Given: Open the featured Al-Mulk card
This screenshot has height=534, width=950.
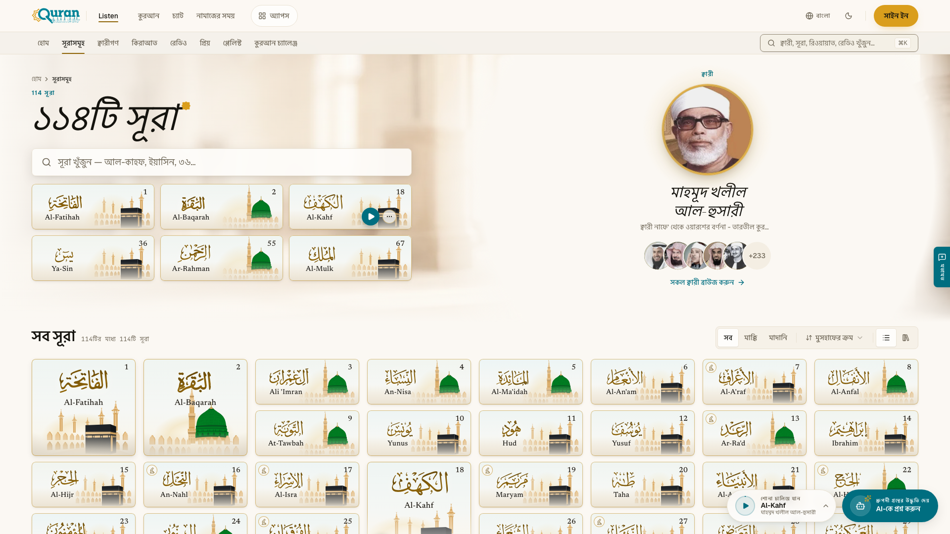Looking at the screenshot, I should click(350, 258).
